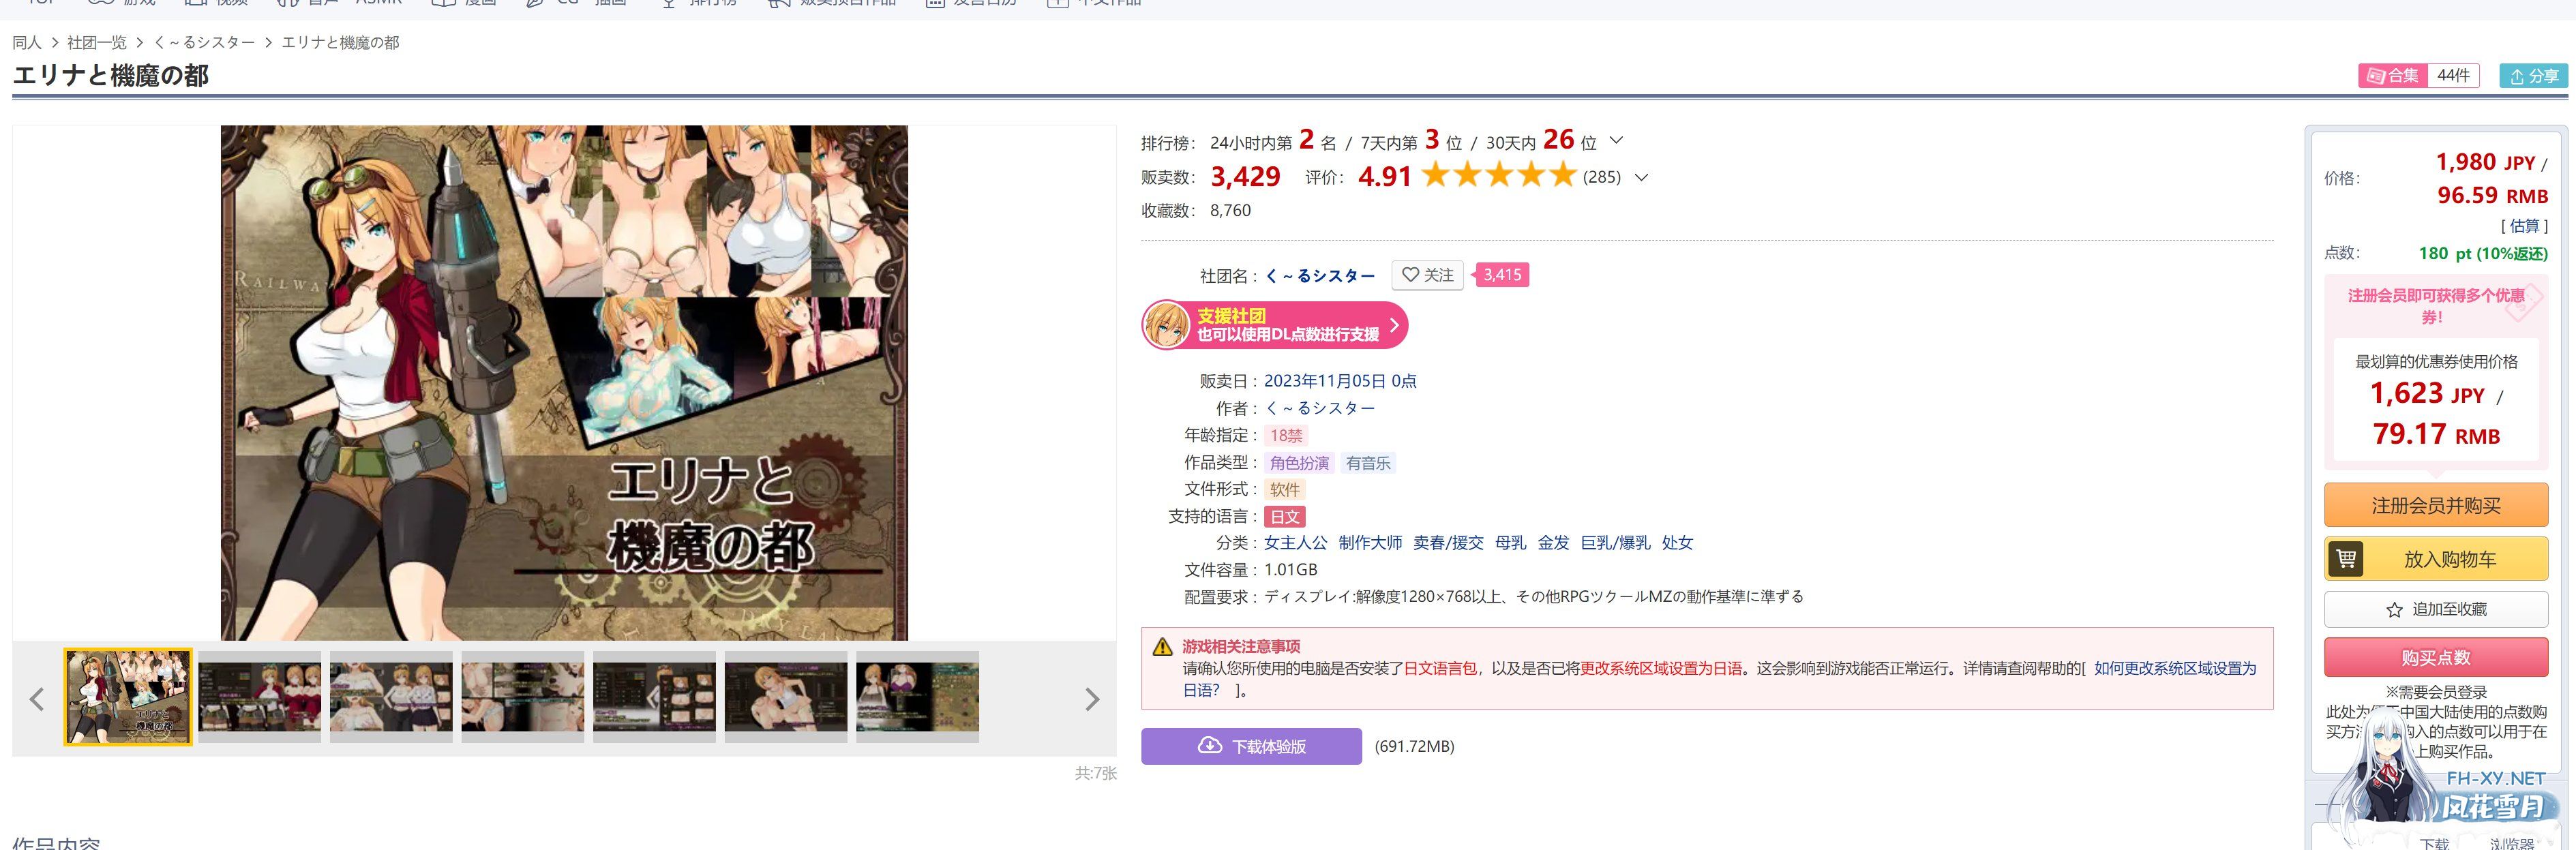Click the 购买点数 button

2436,657
